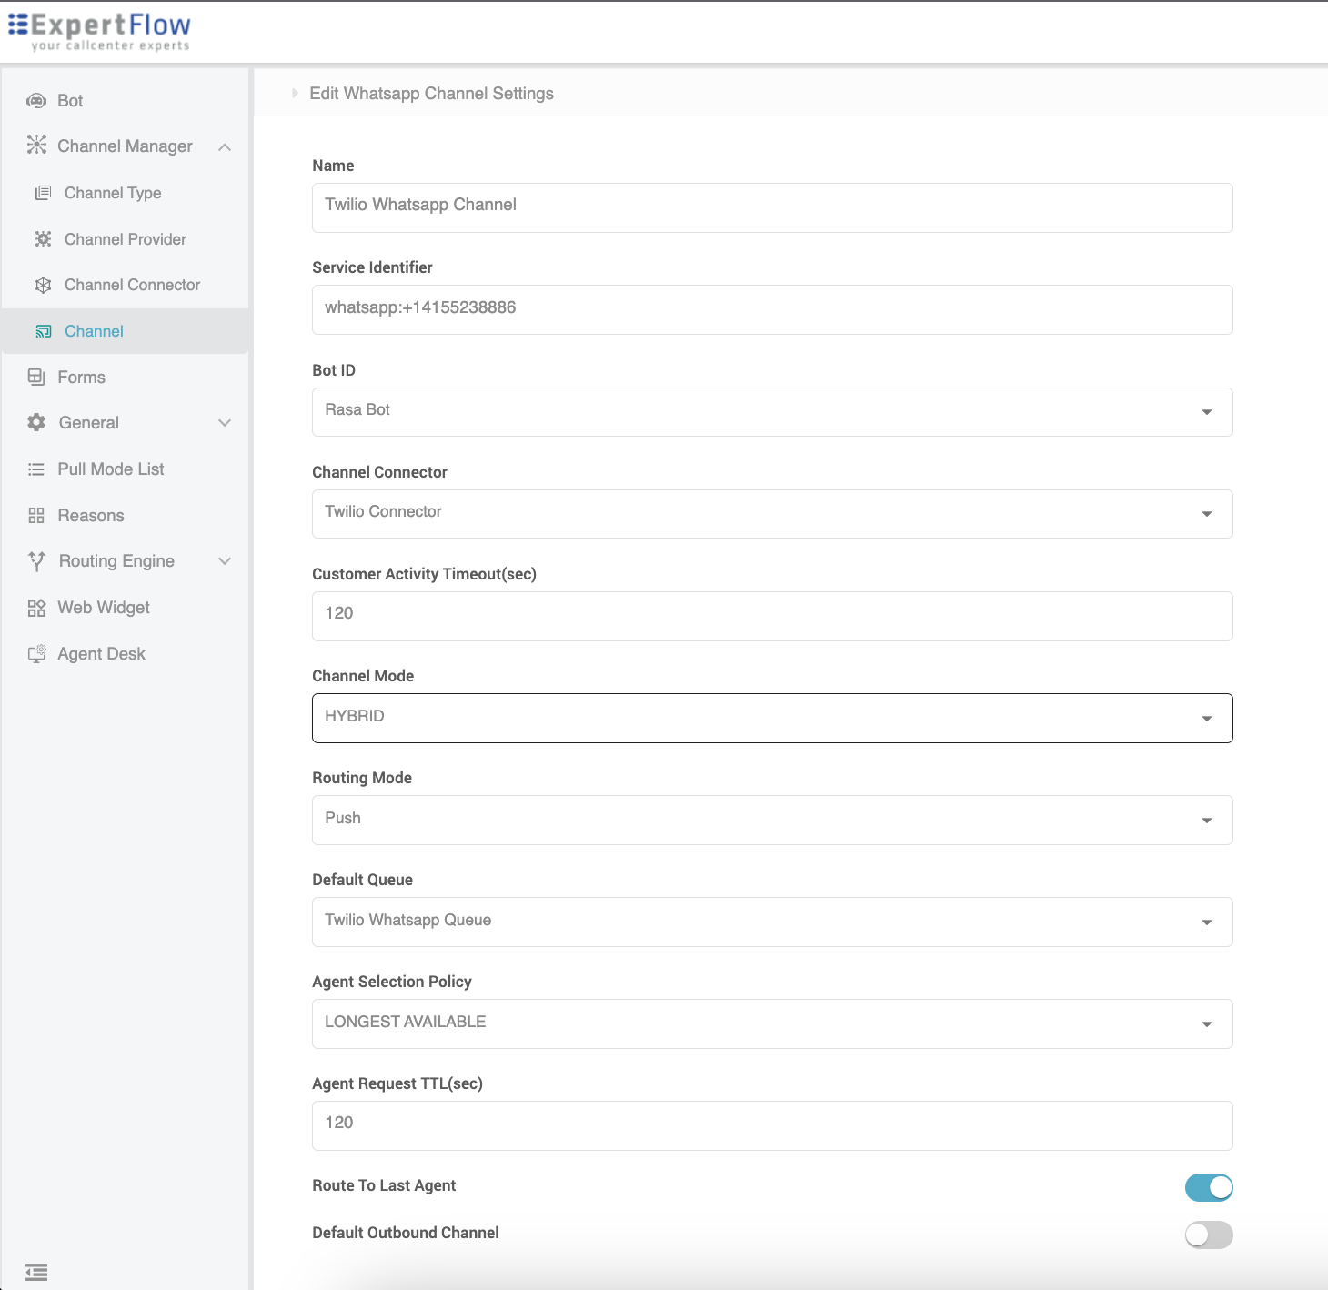Image resolution: width=1328 pixels, height=1290 pixels.
Task: Expand the Routing Engine menu section
Action: (225, 561)
